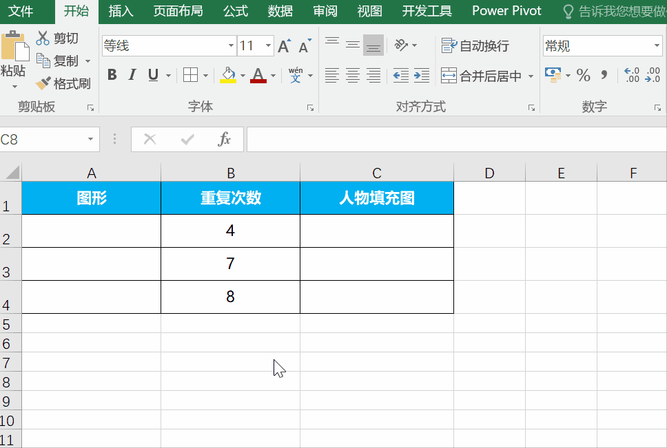Apply the percent style to cells
Screen dimensions: 667x448
point(584,76)
